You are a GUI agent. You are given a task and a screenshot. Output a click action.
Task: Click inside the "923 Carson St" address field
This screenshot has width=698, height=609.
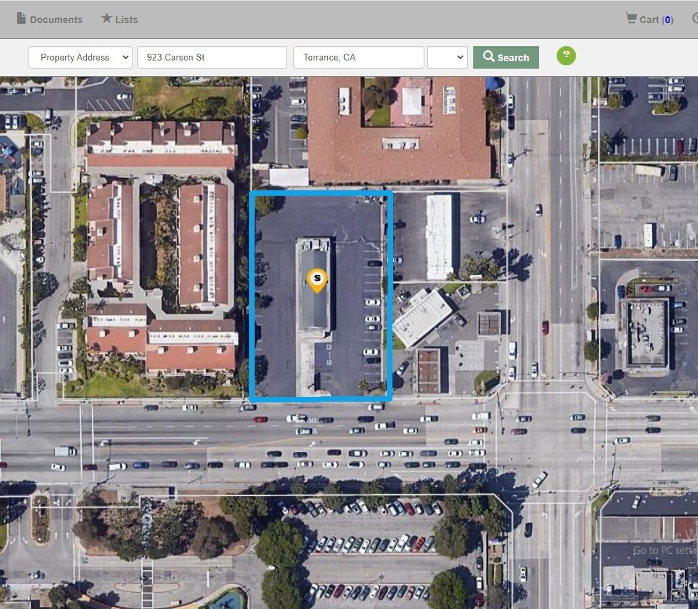pos(211,57)
